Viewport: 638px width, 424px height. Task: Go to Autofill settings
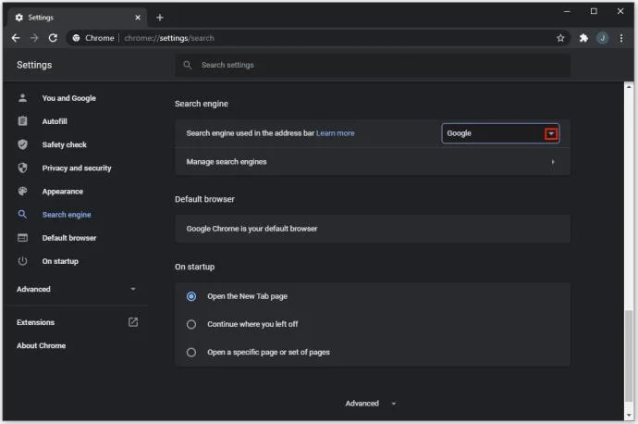[55, 121]
